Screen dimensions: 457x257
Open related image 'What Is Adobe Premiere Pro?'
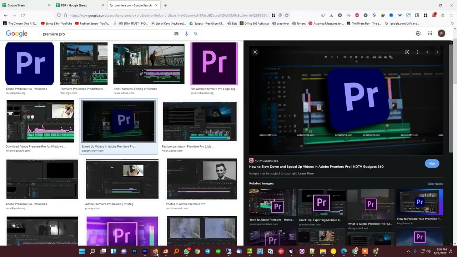371,205
